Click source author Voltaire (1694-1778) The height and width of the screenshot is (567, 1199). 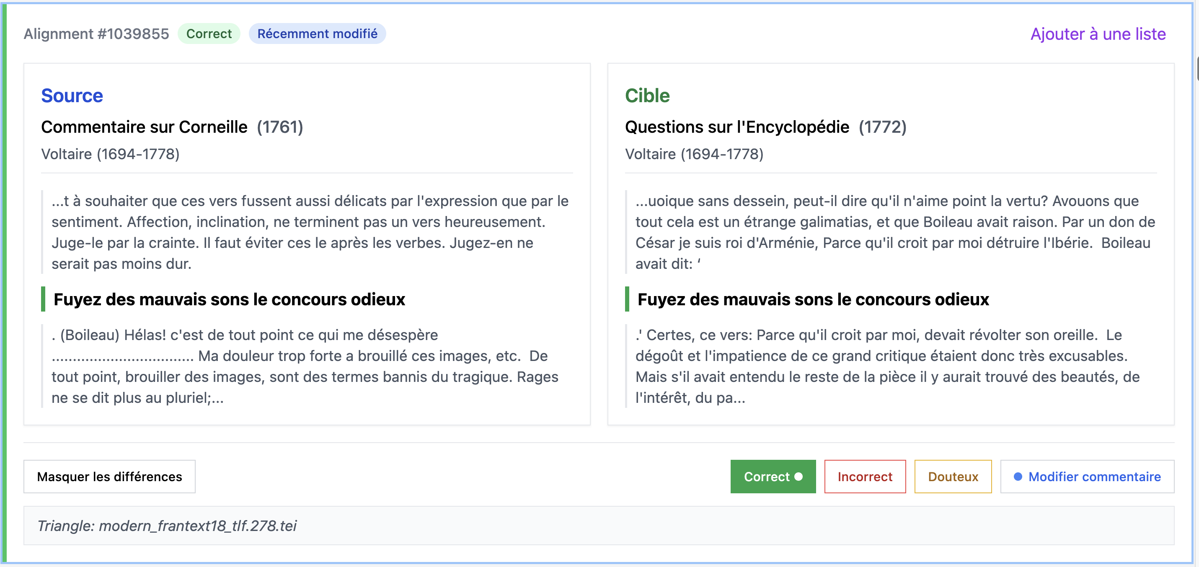click(x=110, y=154)
